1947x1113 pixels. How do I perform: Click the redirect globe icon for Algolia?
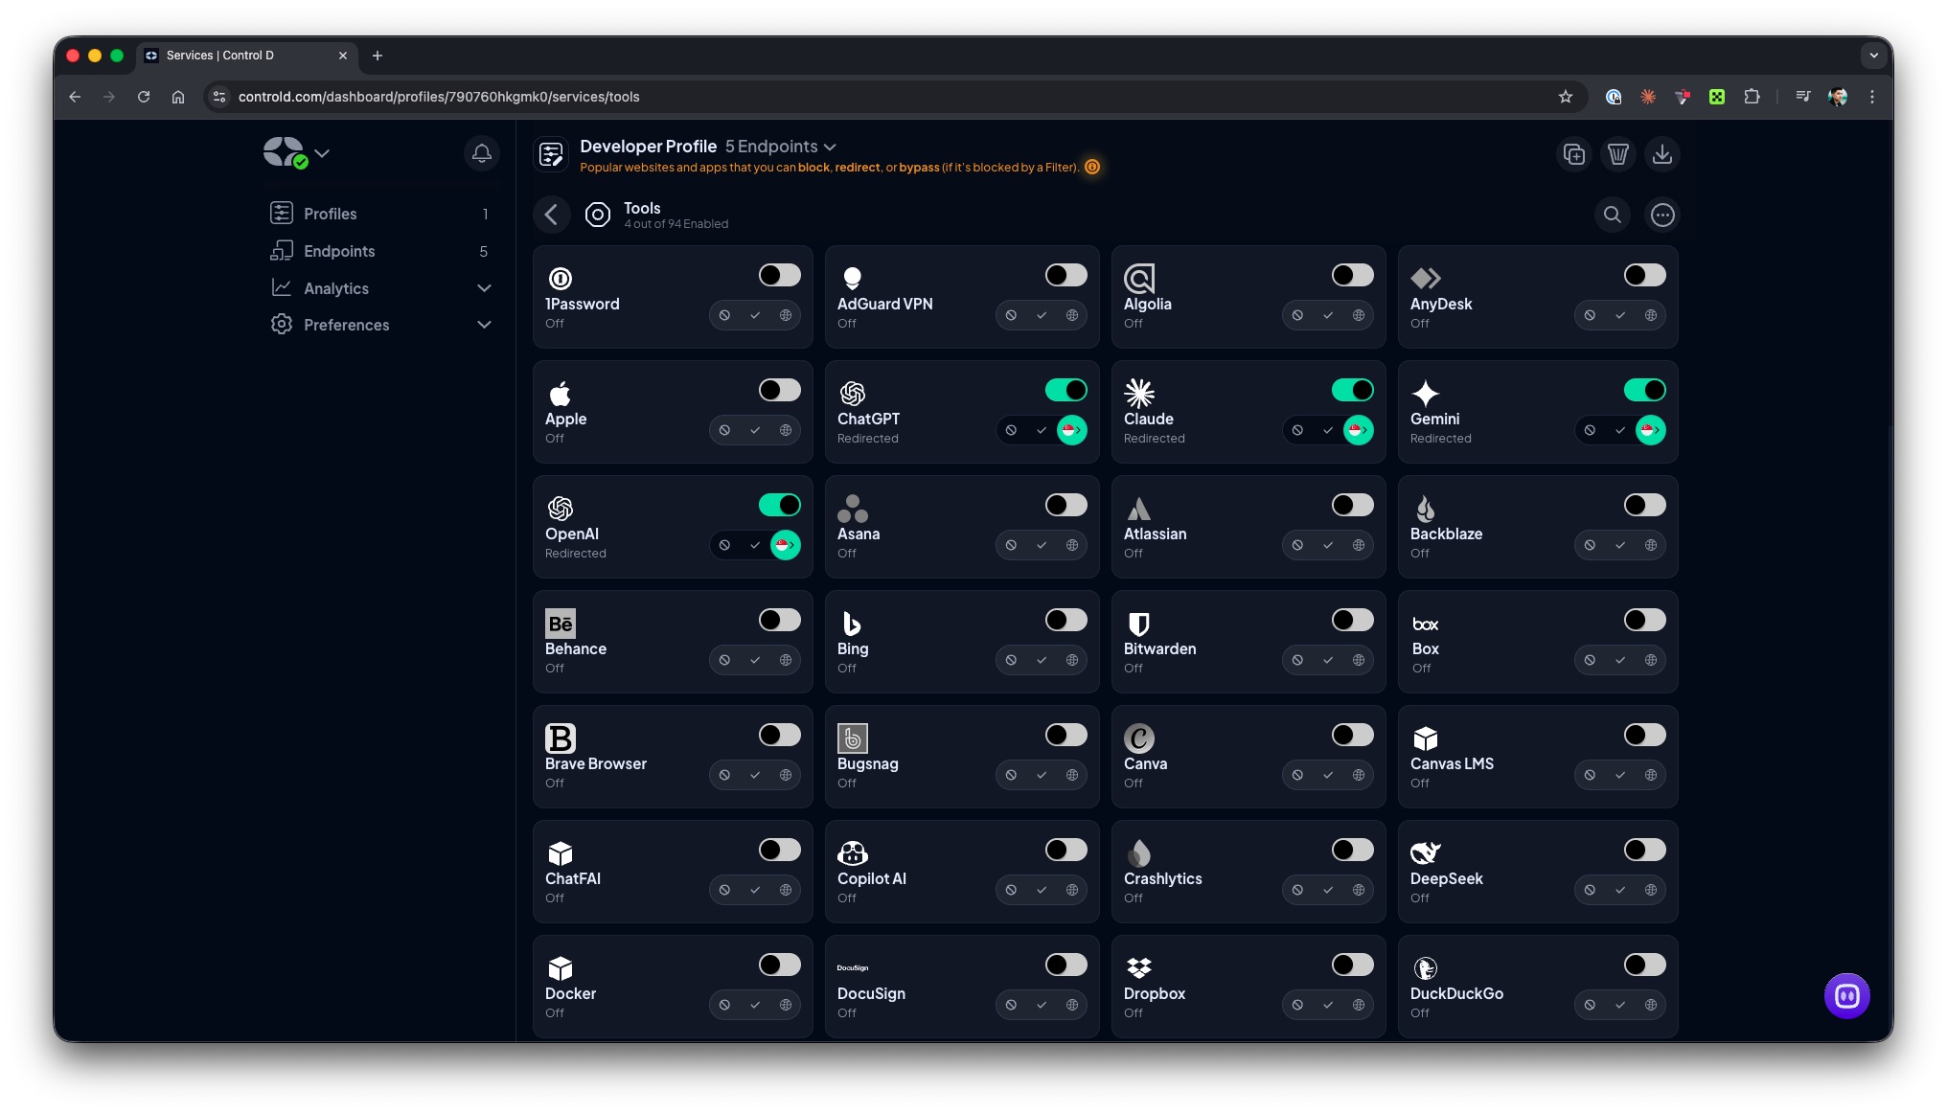pos(1359,315)
